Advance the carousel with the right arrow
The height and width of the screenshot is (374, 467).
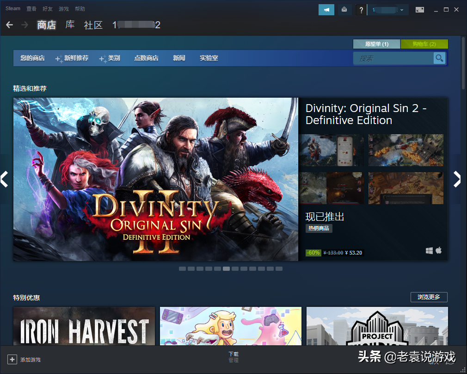coord(458,180)
